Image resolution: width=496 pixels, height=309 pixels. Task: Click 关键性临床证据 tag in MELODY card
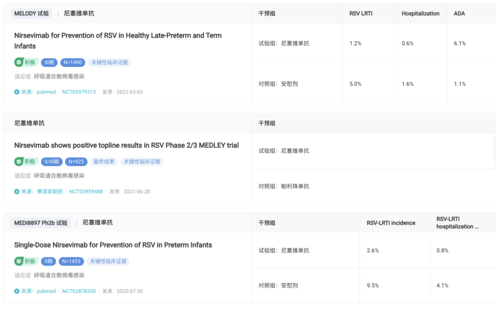click(109, 62)
